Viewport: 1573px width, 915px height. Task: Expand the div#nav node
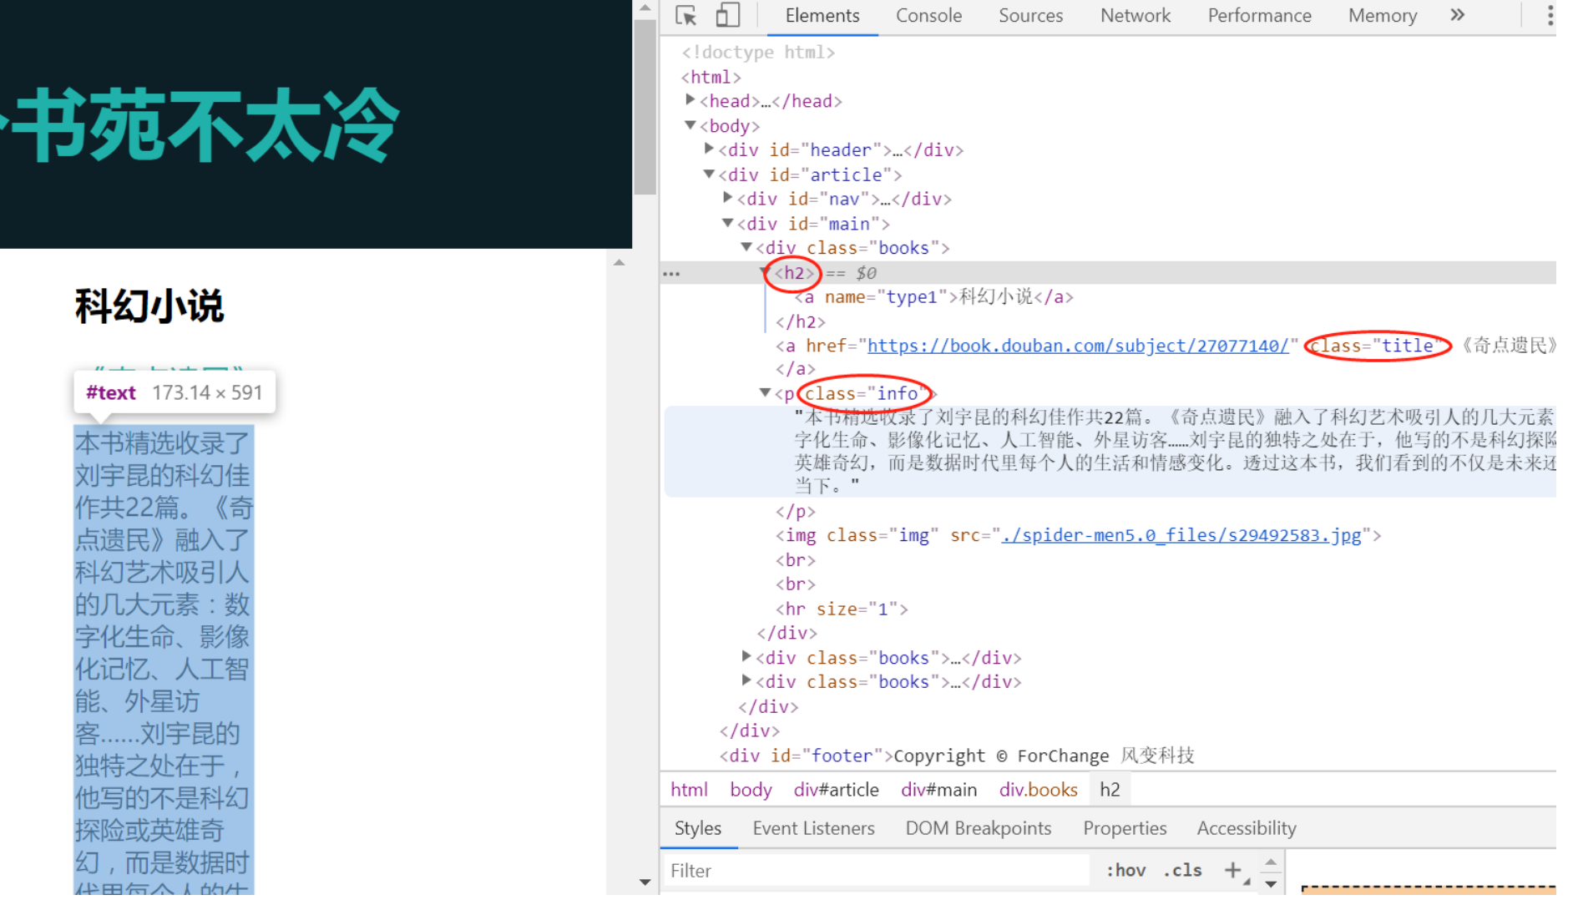click(x=727, y=197)
